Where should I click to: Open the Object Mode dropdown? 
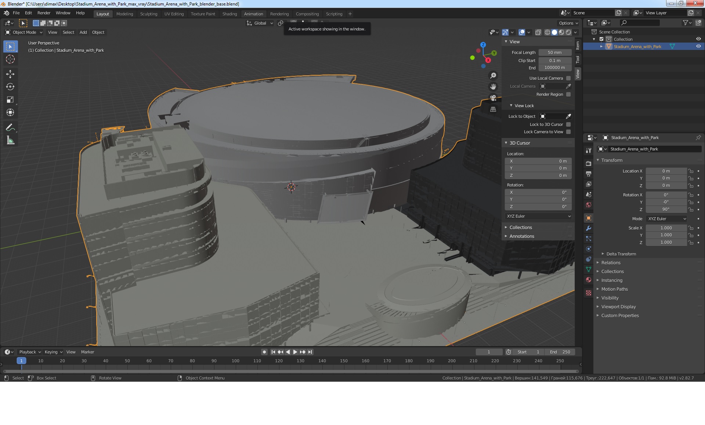[x=24, y=32]
